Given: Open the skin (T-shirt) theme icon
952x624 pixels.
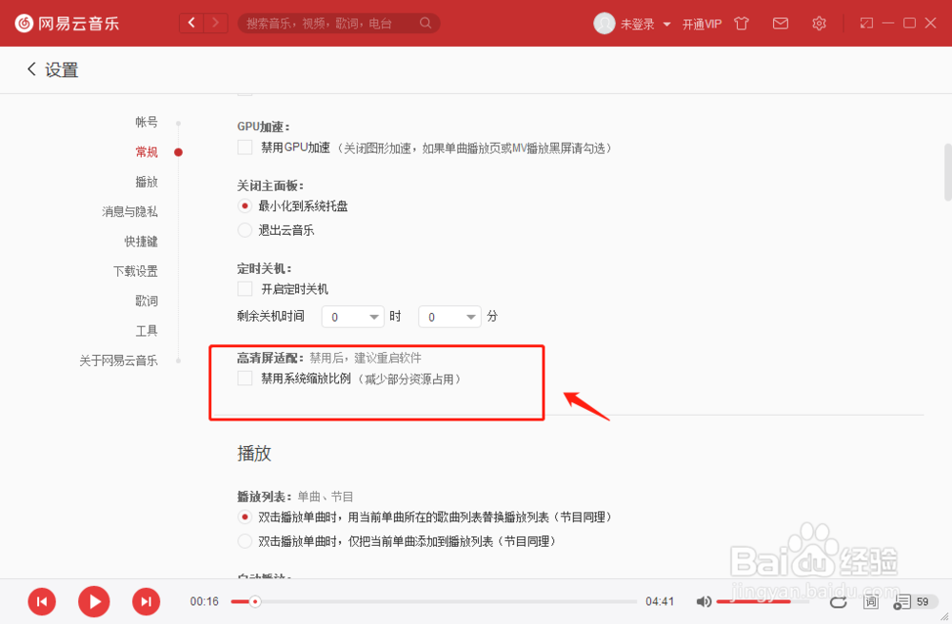Looking at the screenshot, I should click(742, 24).
